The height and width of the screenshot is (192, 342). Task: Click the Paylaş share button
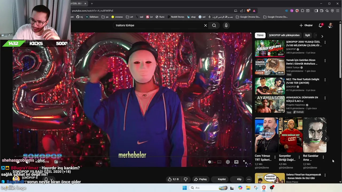point(200,179)
